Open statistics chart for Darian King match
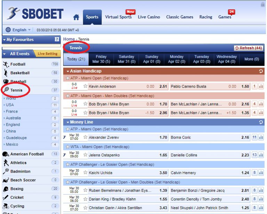 [261, 199]
